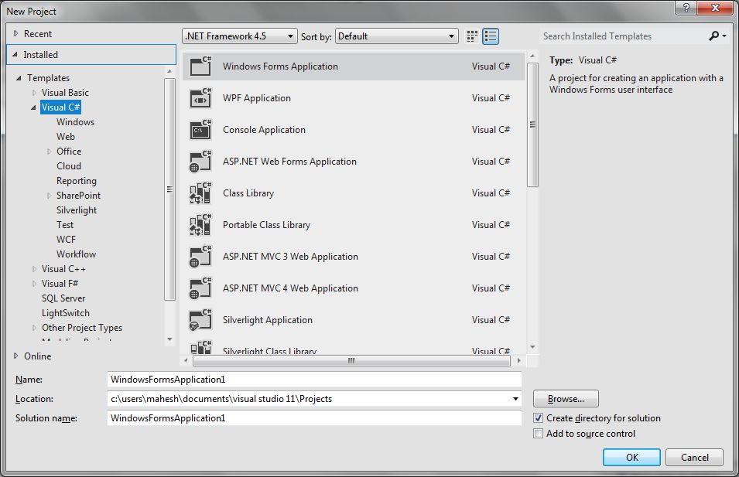
Task: Select the "Class Library" template name
Action: [248, 193]
